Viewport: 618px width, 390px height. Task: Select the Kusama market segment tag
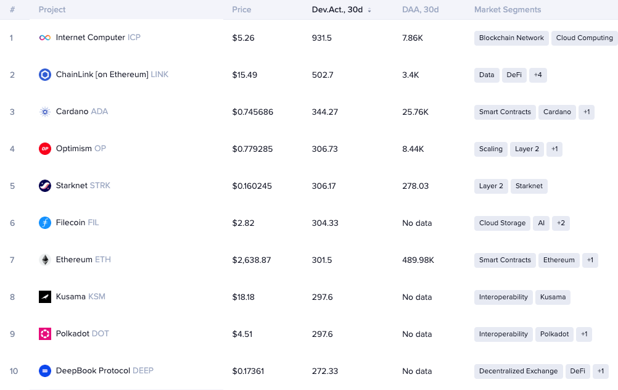coord(553,297)
